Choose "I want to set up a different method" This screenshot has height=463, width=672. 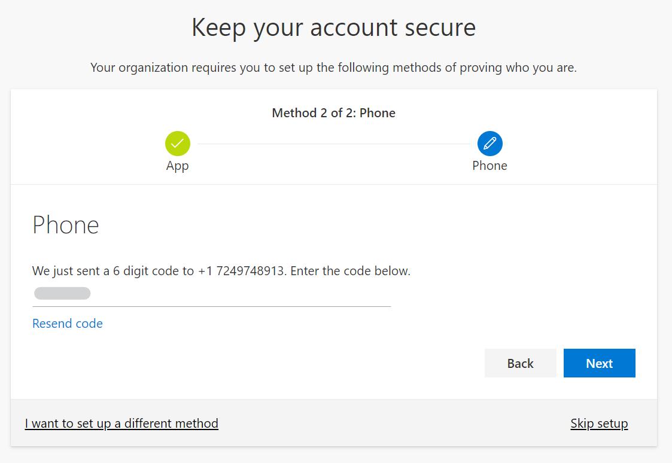(121, 424)
